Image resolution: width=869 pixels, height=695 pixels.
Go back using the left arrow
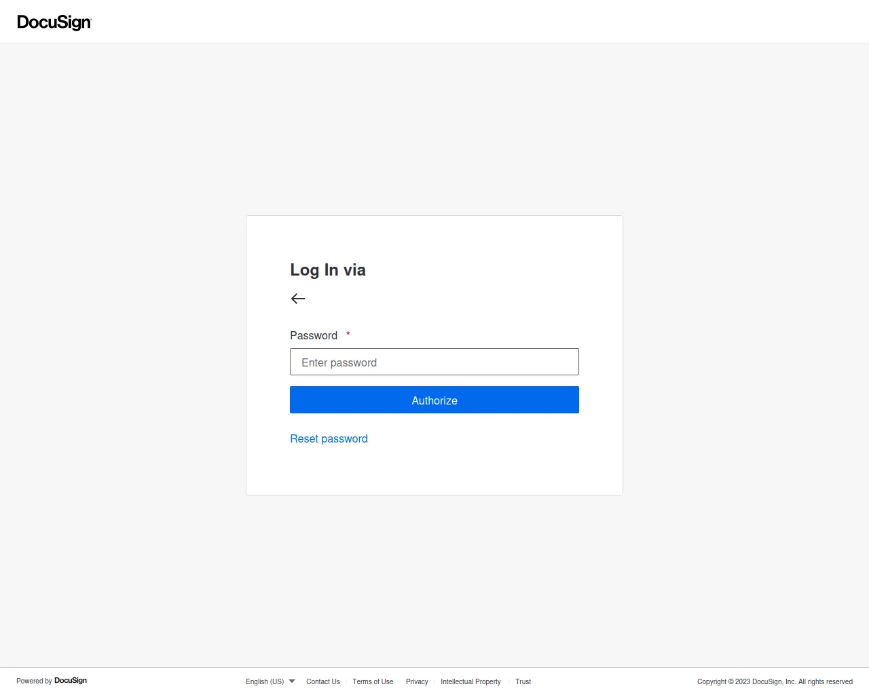click(x=298, y=299)
